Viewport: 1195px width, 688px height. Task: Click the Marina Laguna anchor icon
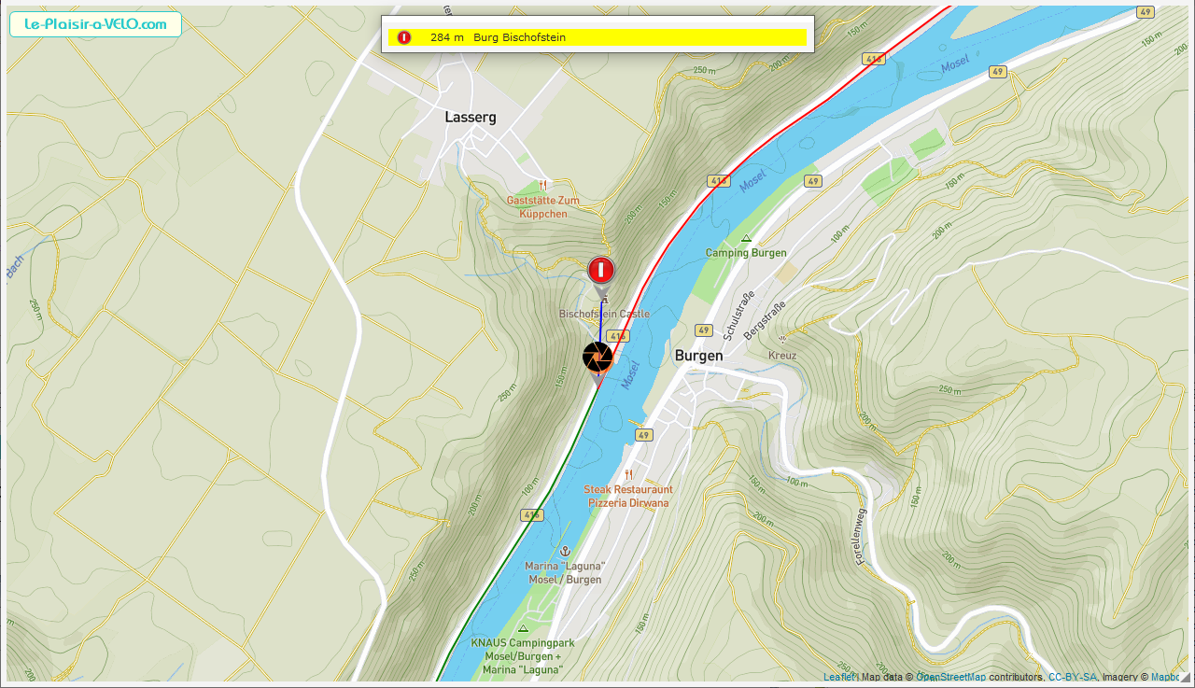[x=564, y=552]
